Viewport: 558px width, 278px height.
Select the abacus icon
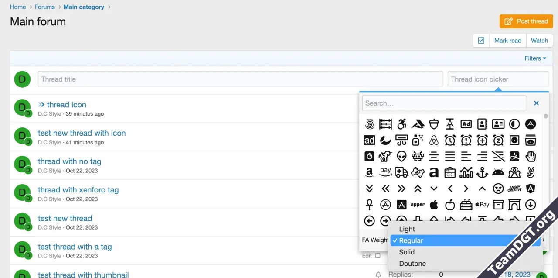tap(385, 124)
